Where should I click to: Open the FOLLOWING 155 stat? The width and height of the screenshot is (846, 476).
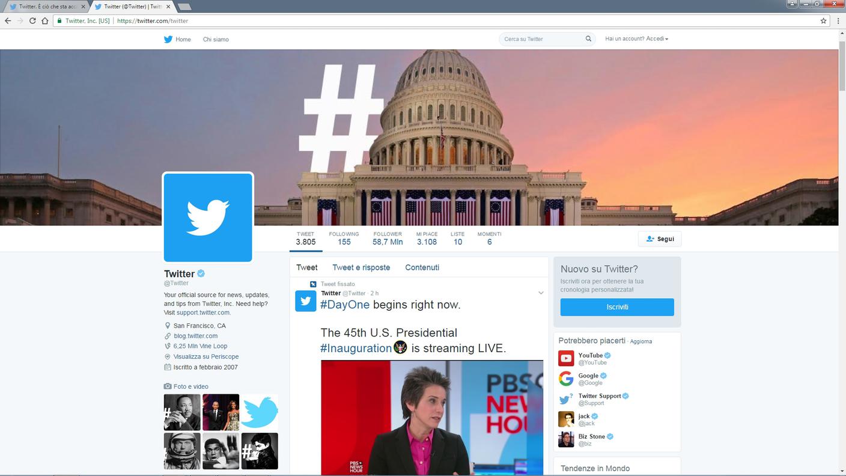(x=344, y=239)
